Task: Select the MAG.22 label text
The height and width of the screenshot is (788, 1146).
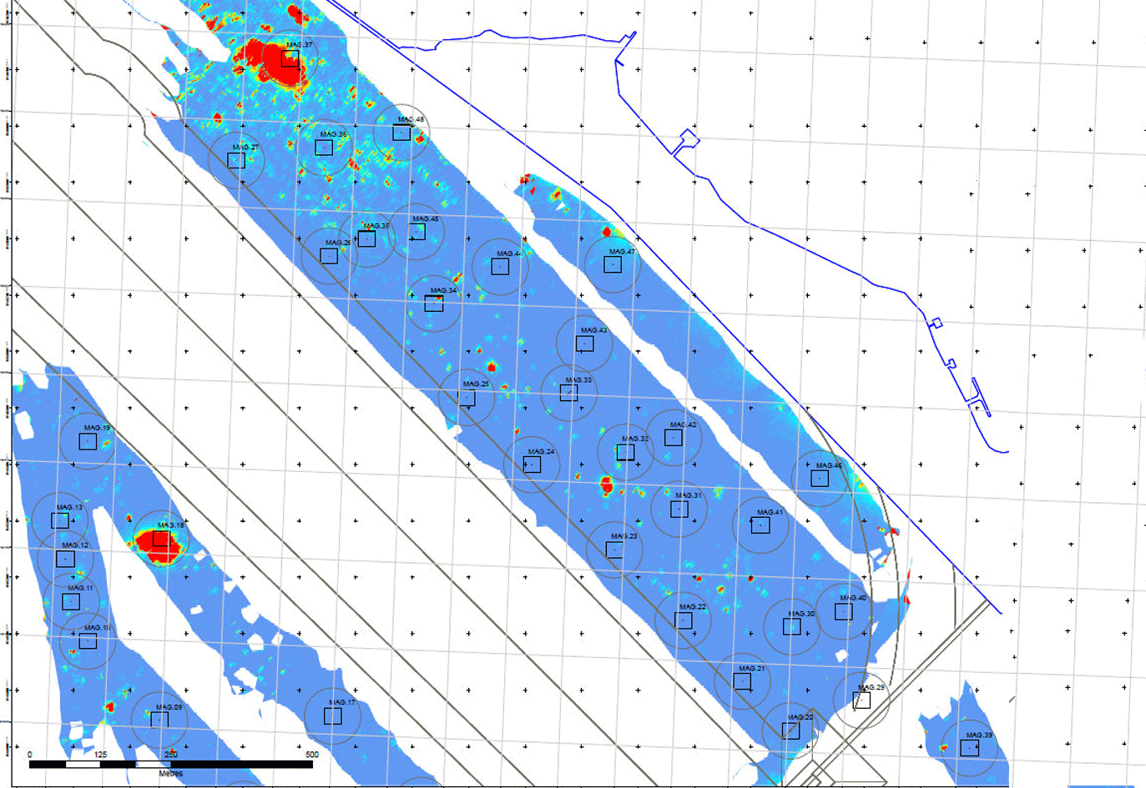Action: click(x=692, y=607)
